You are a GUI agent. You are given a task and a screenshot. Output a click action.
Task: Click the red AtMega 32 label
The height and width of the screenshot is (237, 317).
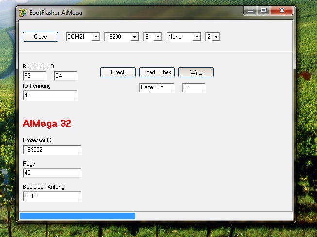(x=47, y=123)
